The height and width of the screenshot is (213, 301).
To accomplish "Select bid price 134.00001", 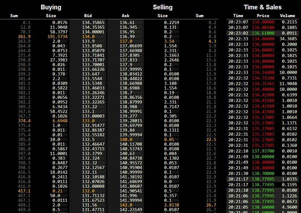I will 93,32.
